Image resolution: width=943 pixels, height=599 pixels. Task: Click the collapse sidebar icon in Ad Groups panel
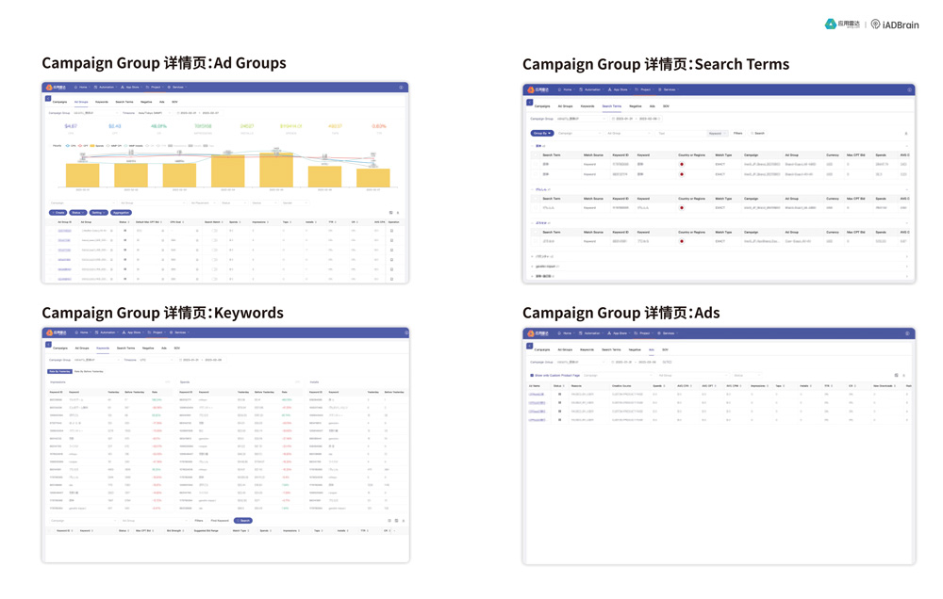coord(48,99)
